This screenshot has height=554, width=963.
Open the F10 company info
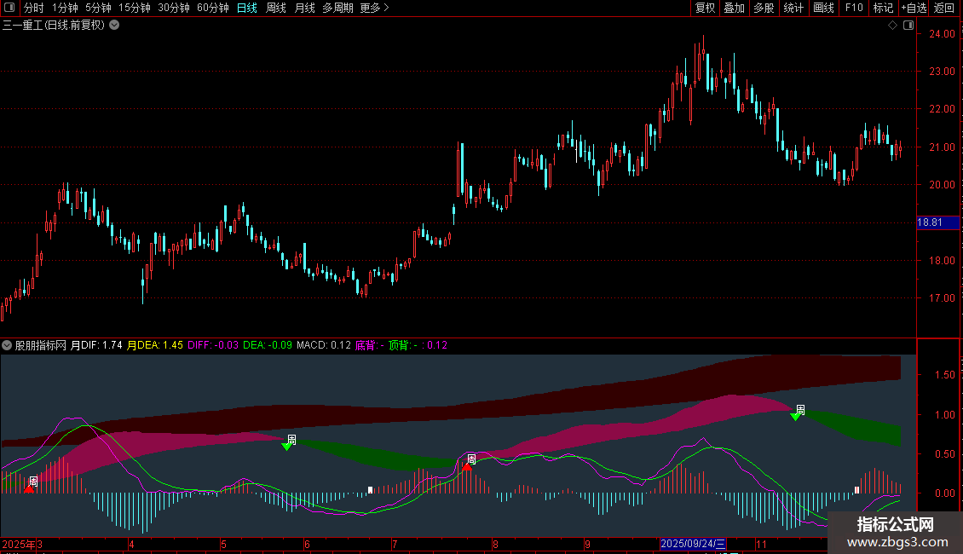click(x=854, y=8)
